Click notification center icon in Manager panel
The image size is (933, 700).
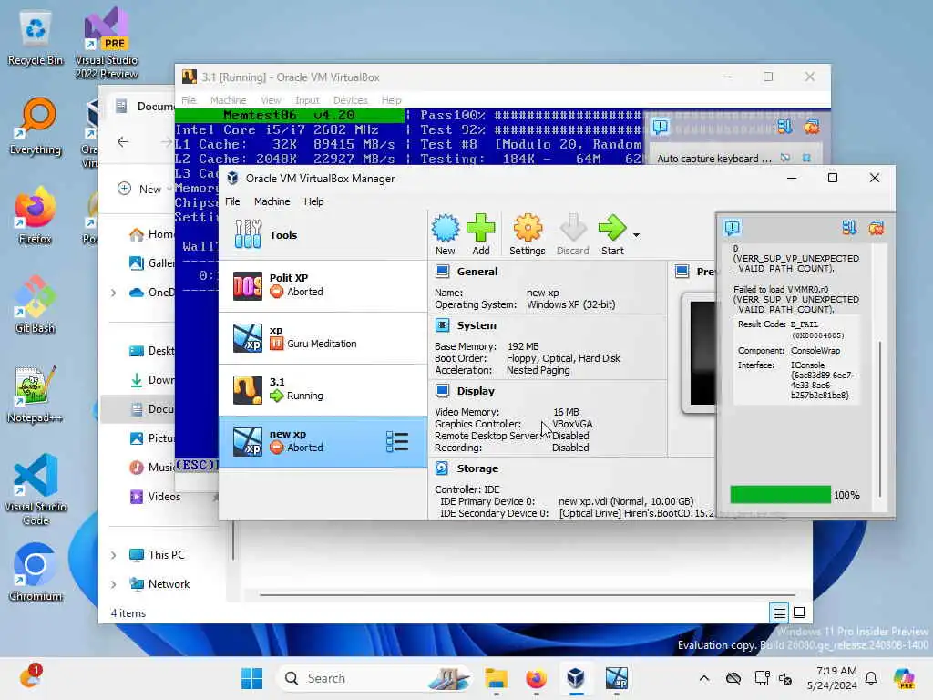(733, 227)
